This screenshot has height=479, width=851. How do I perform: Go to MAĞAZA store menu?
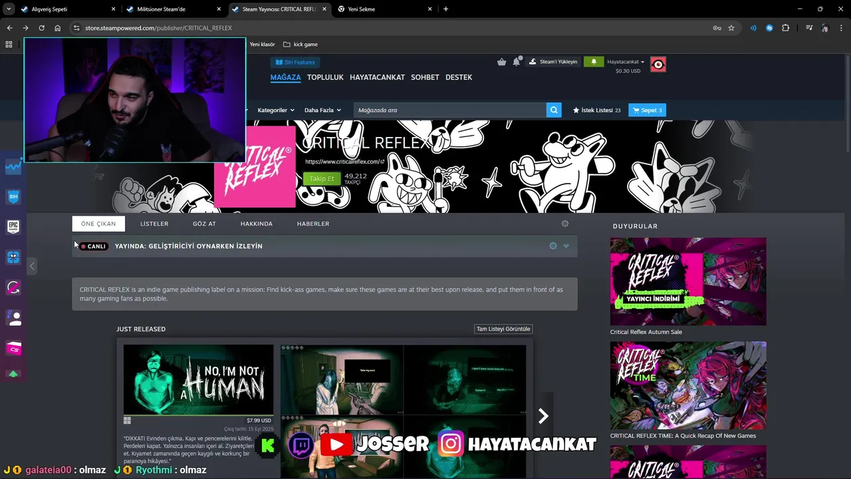click(x=285, y=77)
